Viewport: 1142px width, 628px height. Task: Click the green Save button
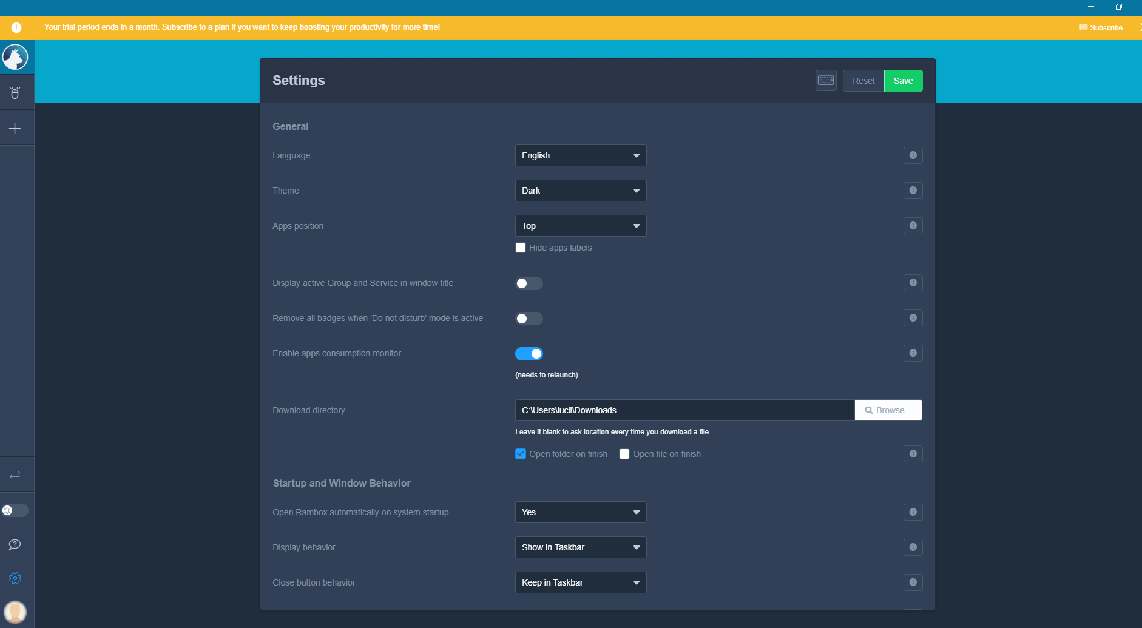903,81
